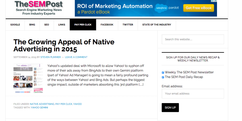Click Get Free eBook ad button
Viewport: 242px width, 121px height.
coord(198,8)
